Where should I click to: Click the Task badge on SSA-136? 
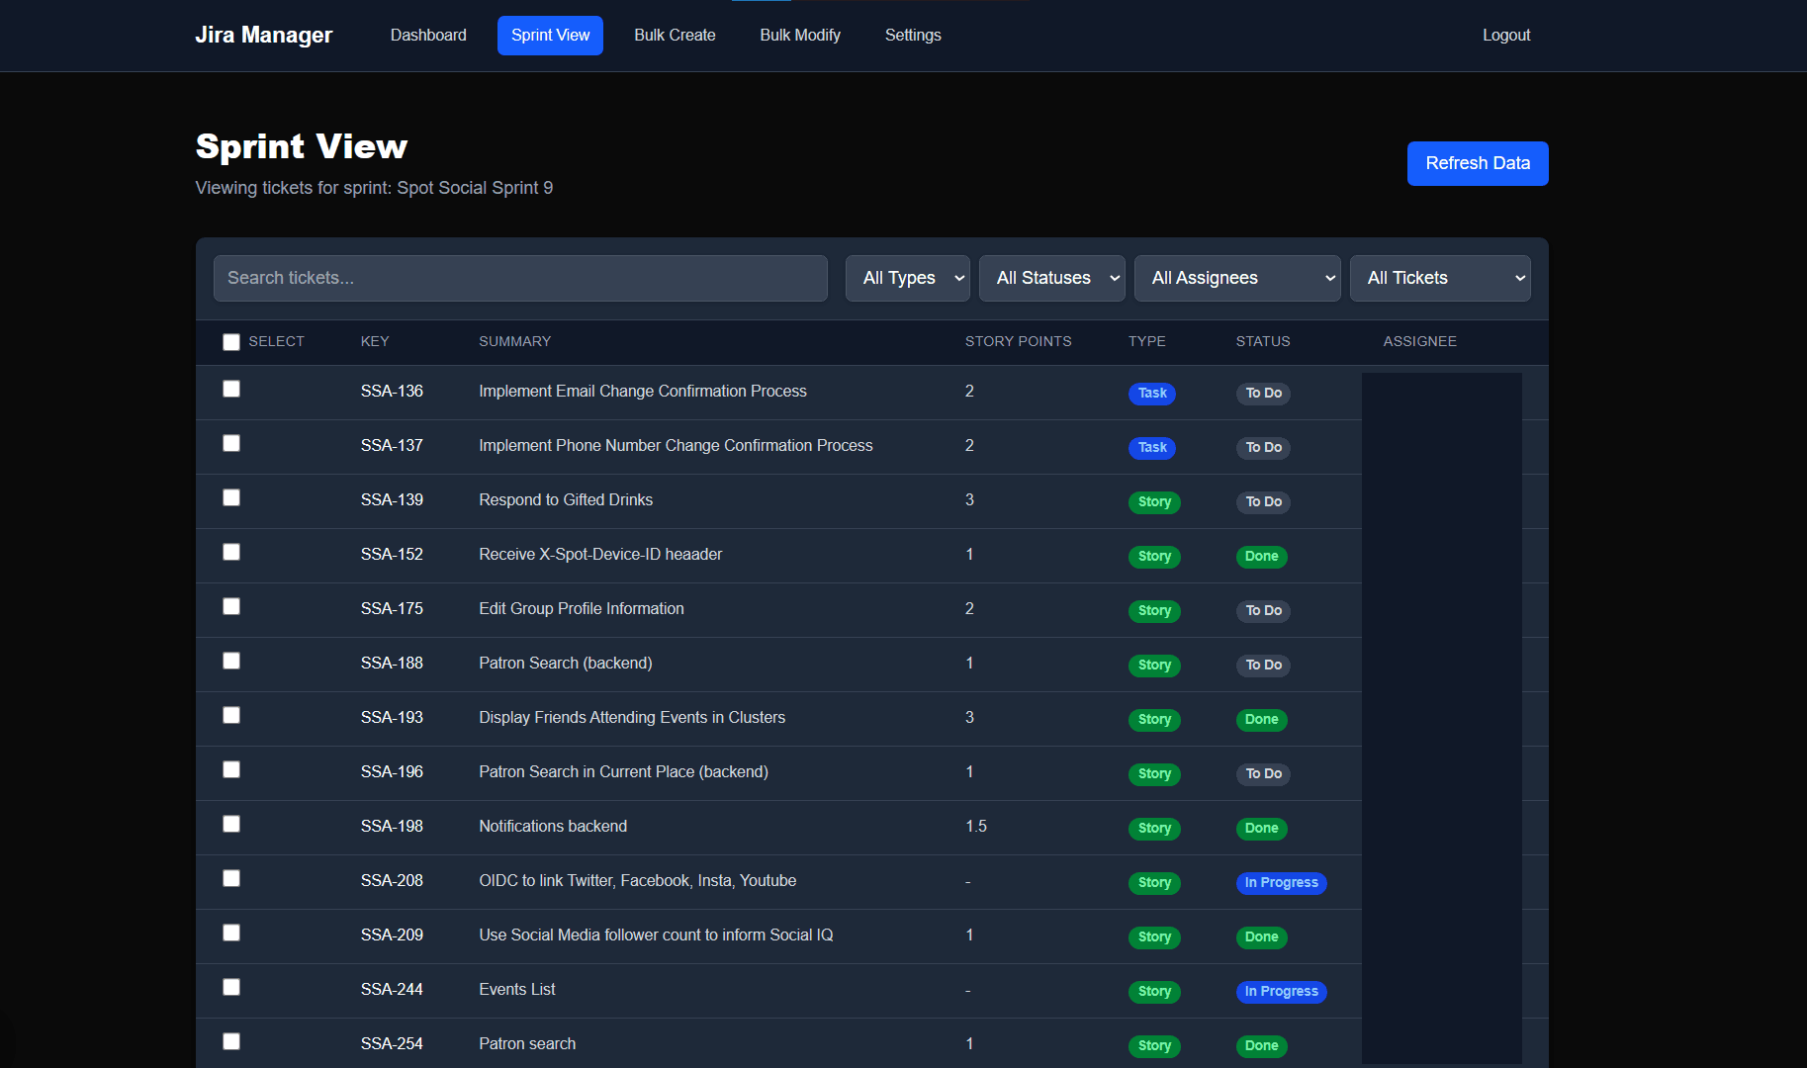1152,394
